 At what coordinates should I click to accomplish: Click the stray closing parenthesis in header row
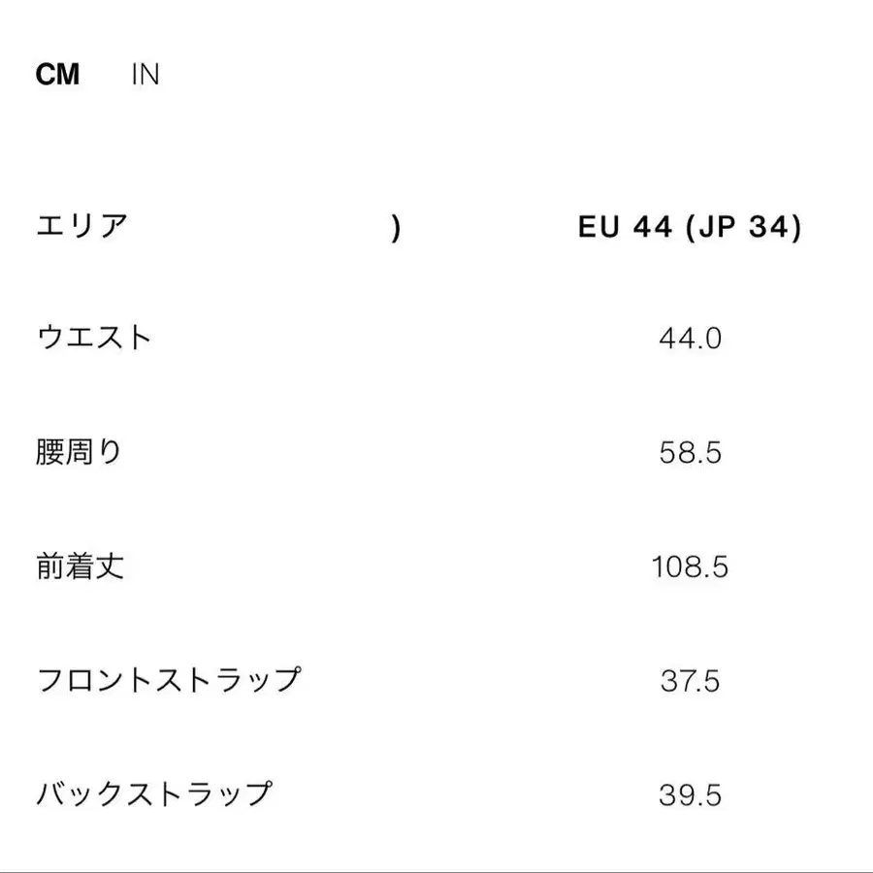(x=396, y=229)
